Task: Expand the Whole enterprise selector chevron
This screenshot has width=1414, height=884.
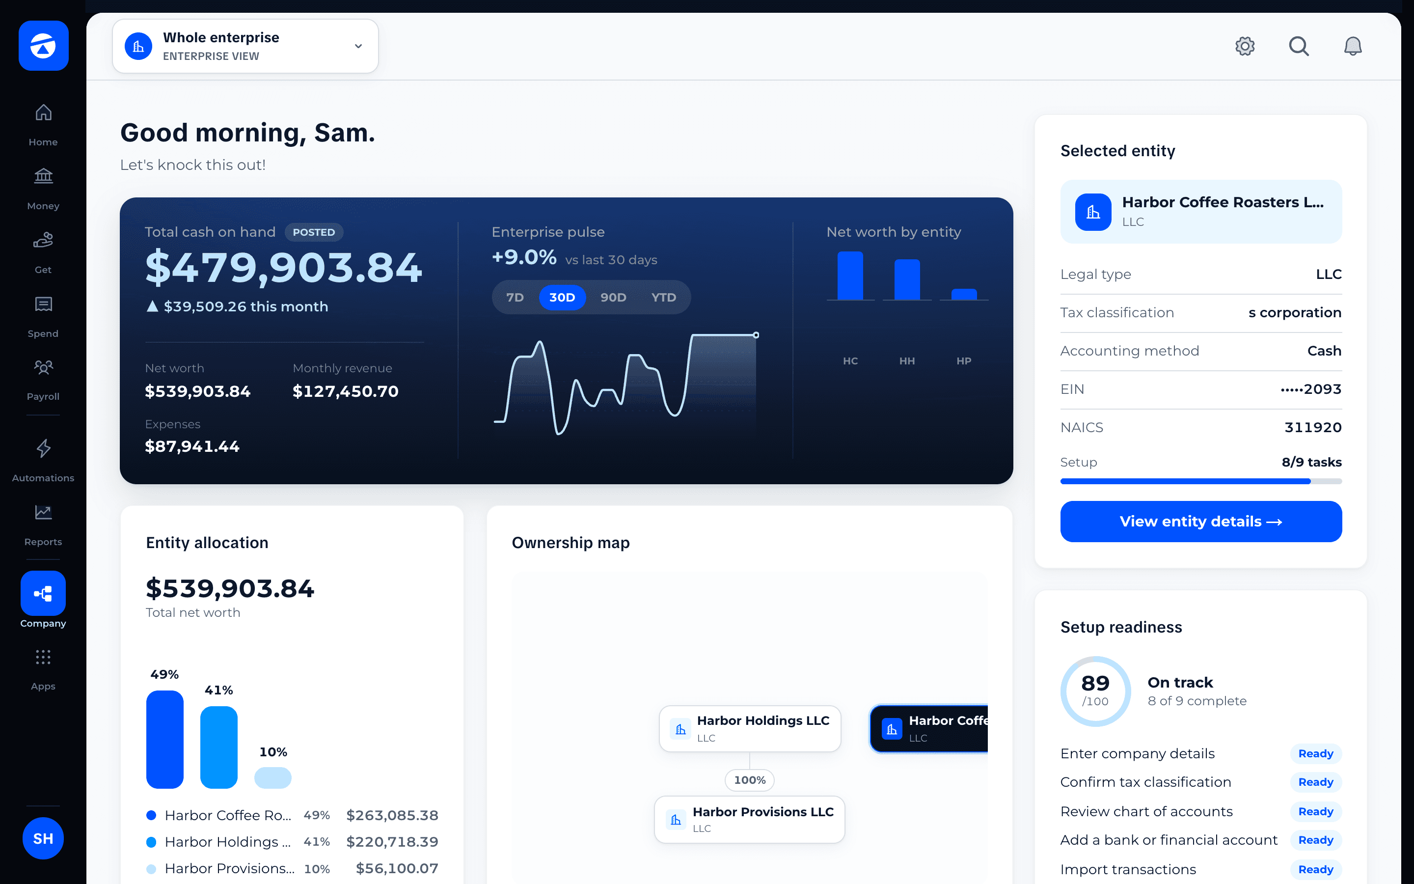Action: click(358, 46)
